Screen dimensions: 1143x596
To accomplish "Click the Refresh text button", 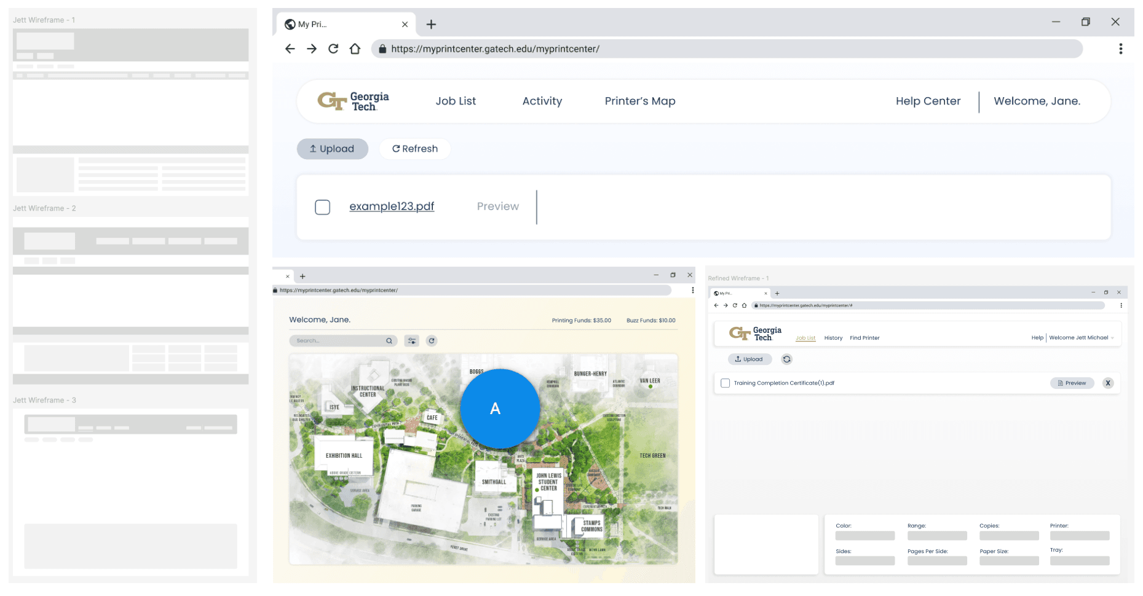I will pyautogui.click(x=415, y=149).
